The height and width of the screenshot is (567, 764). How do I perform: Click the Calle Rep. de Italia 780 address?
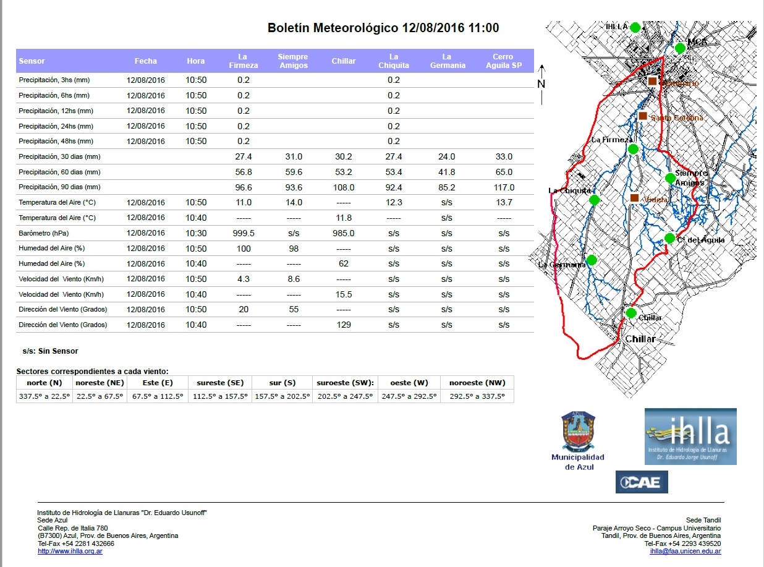pyautogui.click(x=73, y=528)
